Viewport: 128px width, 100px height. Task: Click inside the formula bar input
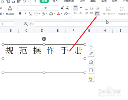pyautogui.click(x=81, y=24)
